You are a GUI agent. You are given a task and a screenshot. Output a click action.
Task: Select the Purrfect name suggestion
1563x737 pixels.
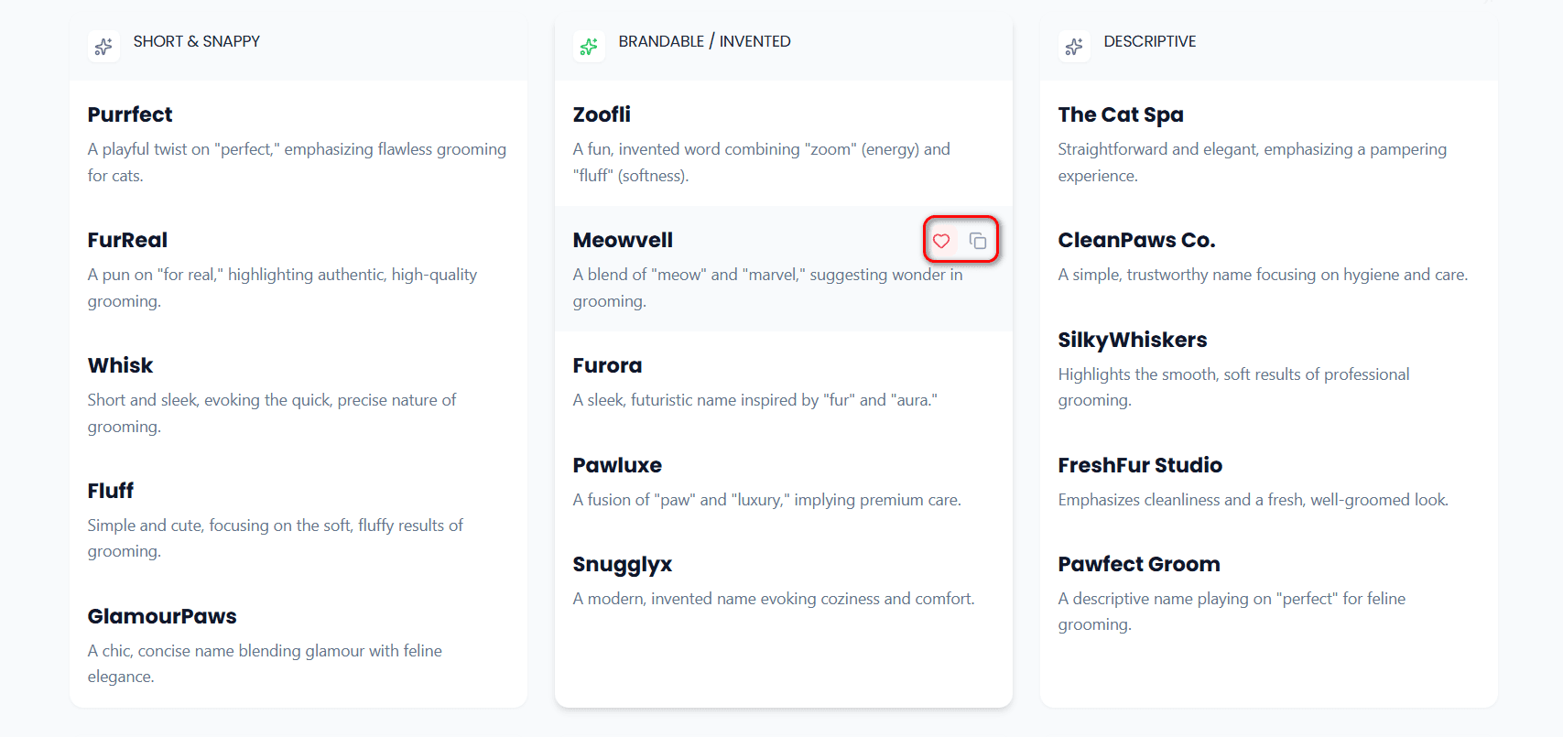[x=130, y=115]
